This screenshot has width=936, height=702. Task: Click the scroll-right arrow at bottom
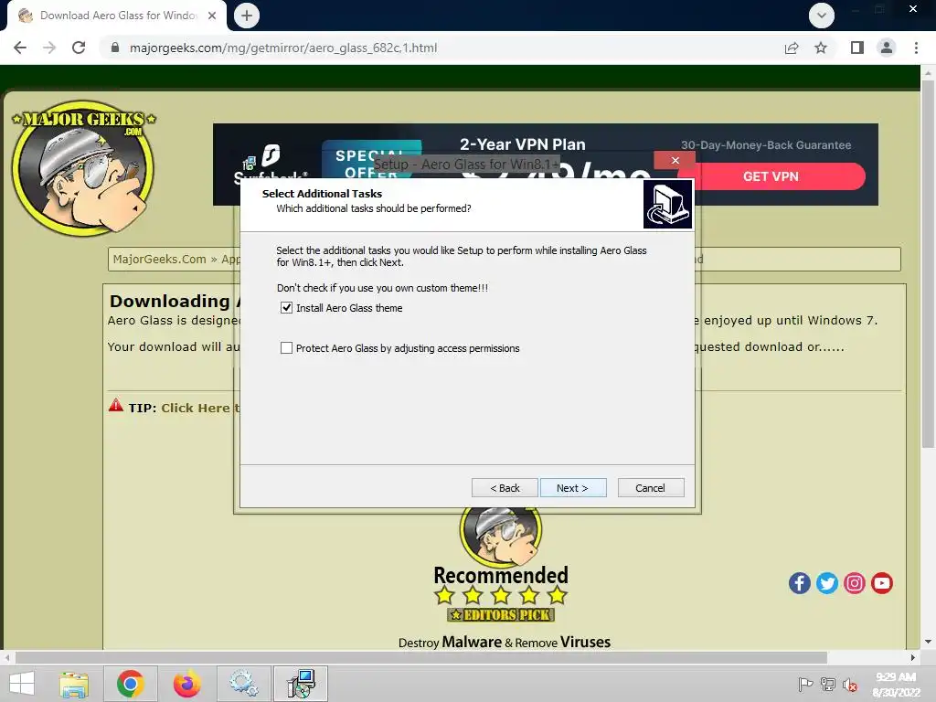point(913,657)
